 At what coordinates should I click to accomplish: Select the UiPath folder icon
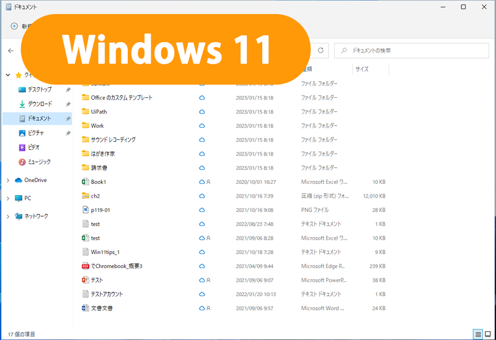pyautogui.click(x=86, y=111)
